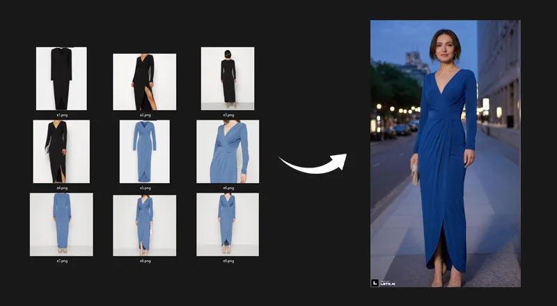Click the LETZ.AI watermark text
The width and height of the screenshot is (557, 306).
tap(388, 283)
